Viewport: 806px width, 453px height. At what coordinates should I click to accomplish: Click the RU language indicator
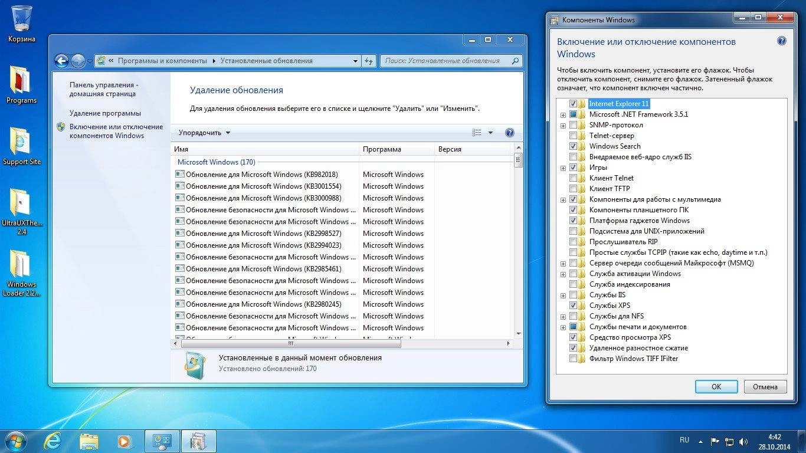point(684,440)
